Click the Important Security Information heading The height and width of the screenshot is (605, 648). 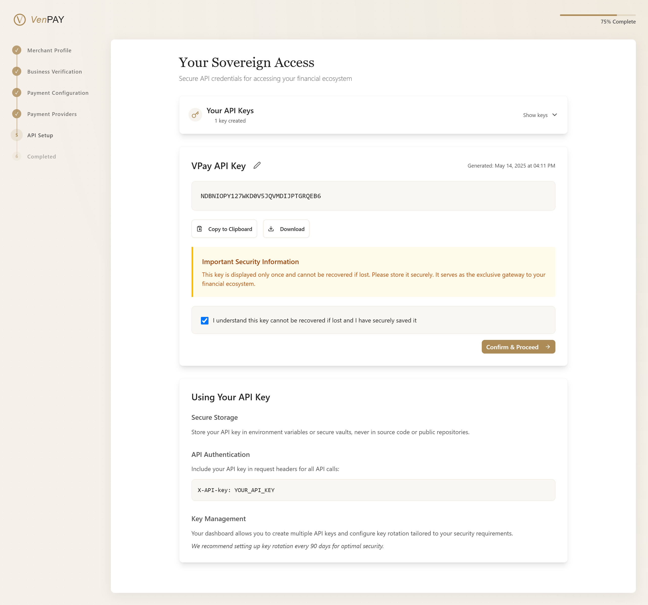[x=250, y=262]
